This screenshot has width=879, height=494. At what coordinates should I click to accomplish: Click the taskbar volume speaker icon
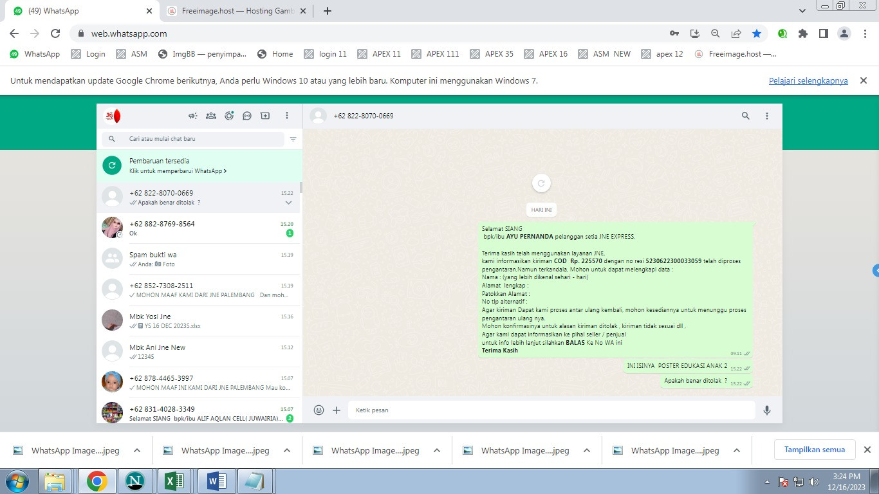click(x=814, y=482)
